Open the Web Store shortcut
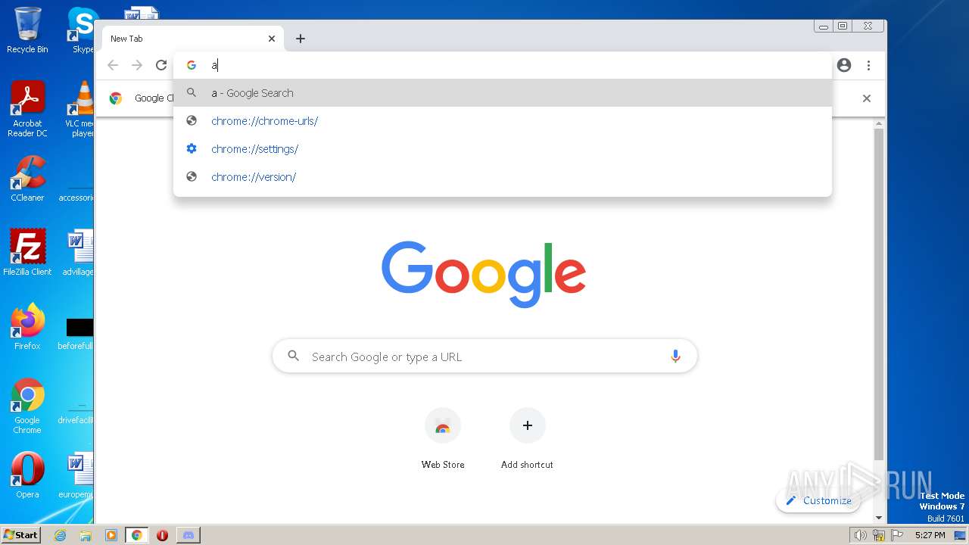 click(443, 439)
